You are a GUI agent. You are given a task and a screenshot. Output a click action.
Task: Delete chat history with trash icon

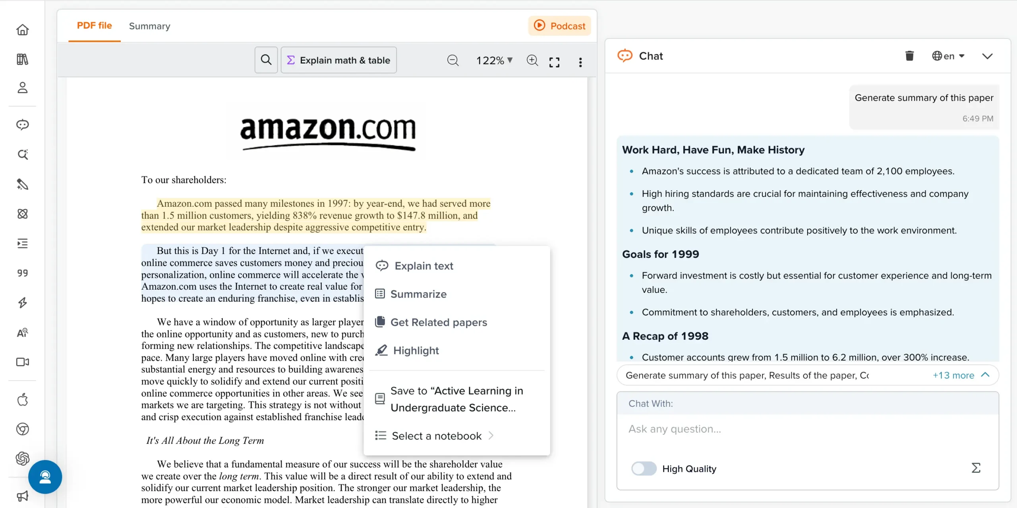(x=909, y=56)
